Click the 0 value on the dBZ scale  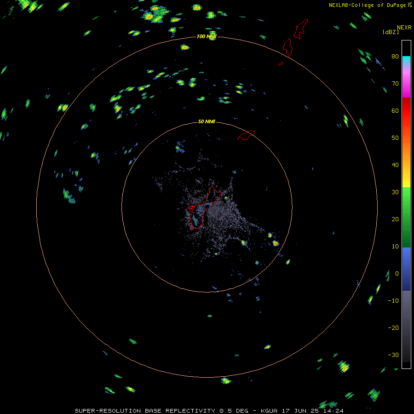(x=397, y=274)
